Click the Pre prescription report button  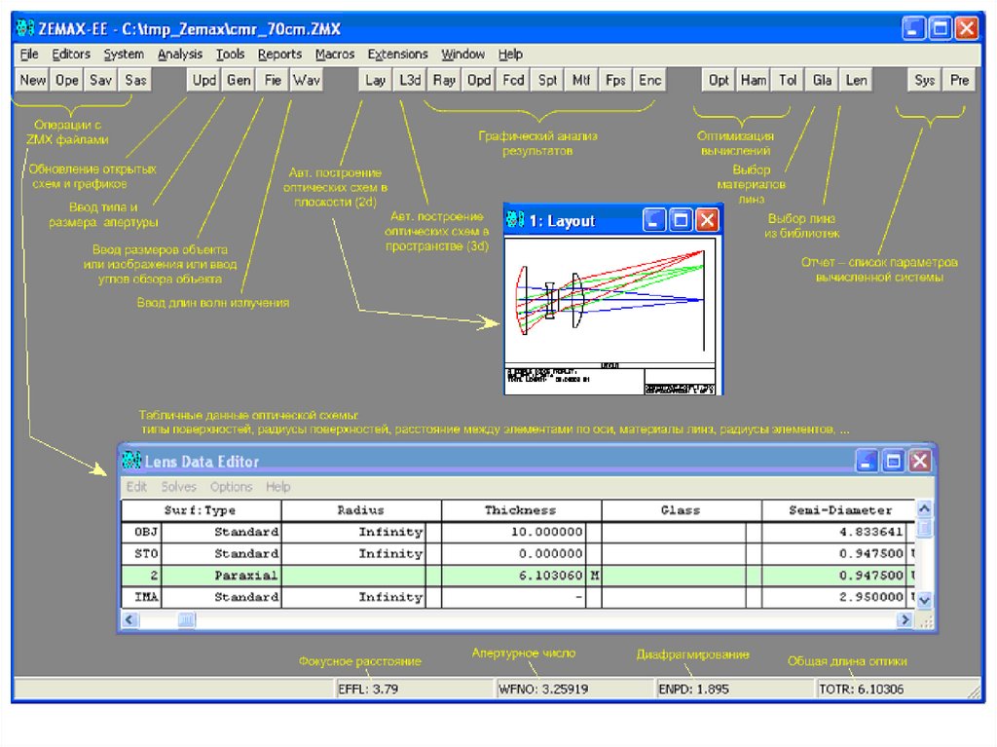960,81
